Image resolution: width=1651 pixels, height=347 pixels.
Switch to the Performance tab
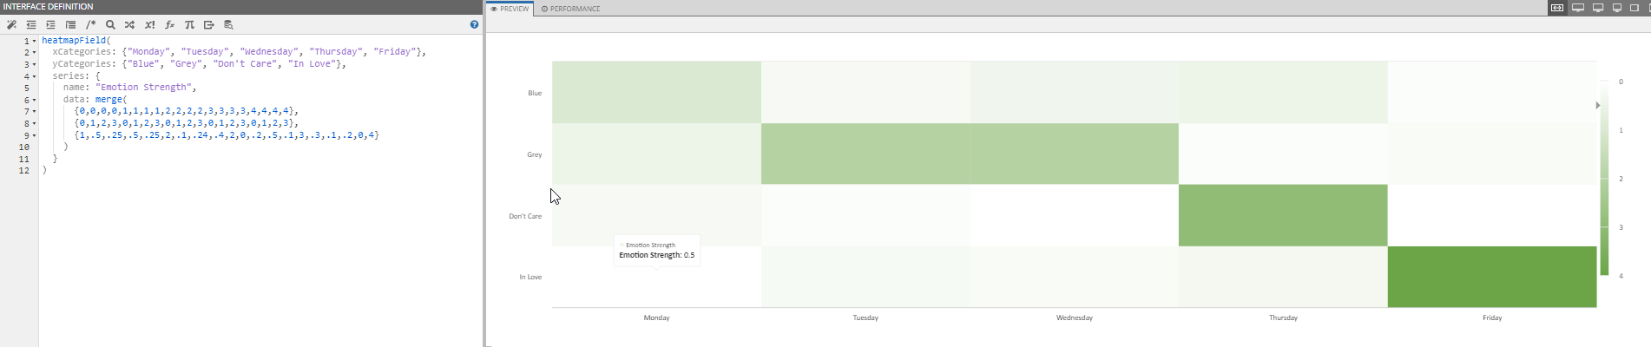click(x=571, y=9)
